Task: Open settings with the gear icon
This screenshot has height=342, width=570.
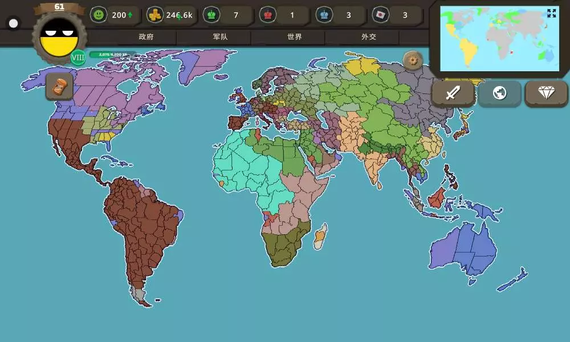Action: pyautogui.click(x=413, y=60)
